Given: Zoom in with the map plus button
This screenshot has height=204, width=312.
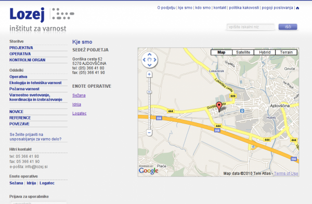Looking at the screenshot, I should click(149, 75).
